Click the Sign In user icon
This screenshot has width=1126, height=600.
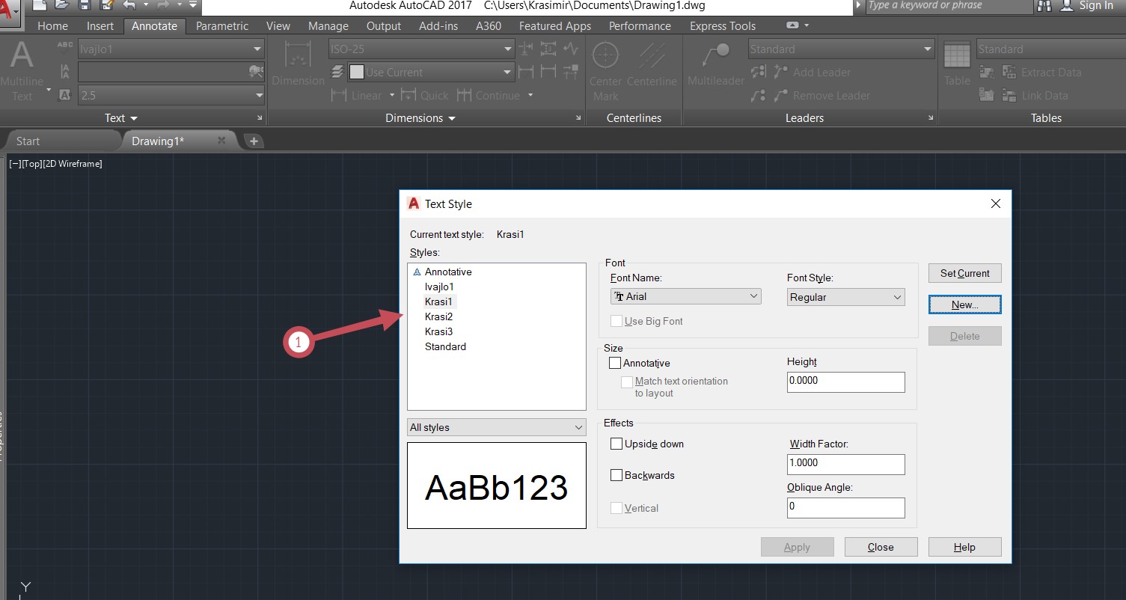click(1068, 6)
